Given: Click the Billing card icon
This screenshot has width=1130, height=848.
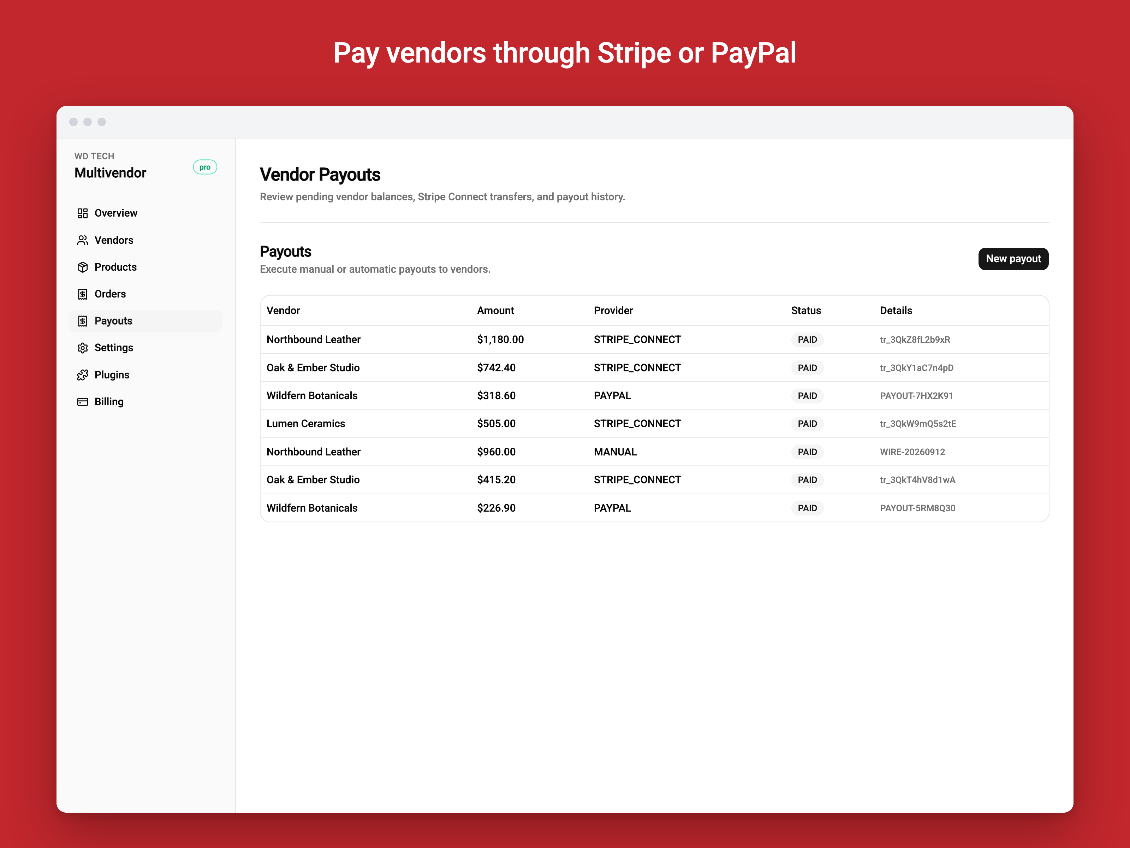Looking at the screenshot, I should (x=82, y=402).
